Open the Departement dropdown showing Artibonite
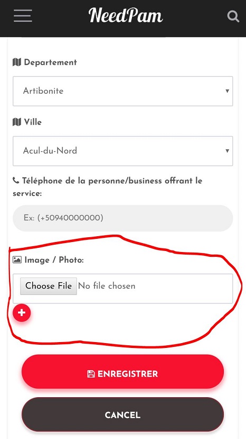 (x=123, y=91)
